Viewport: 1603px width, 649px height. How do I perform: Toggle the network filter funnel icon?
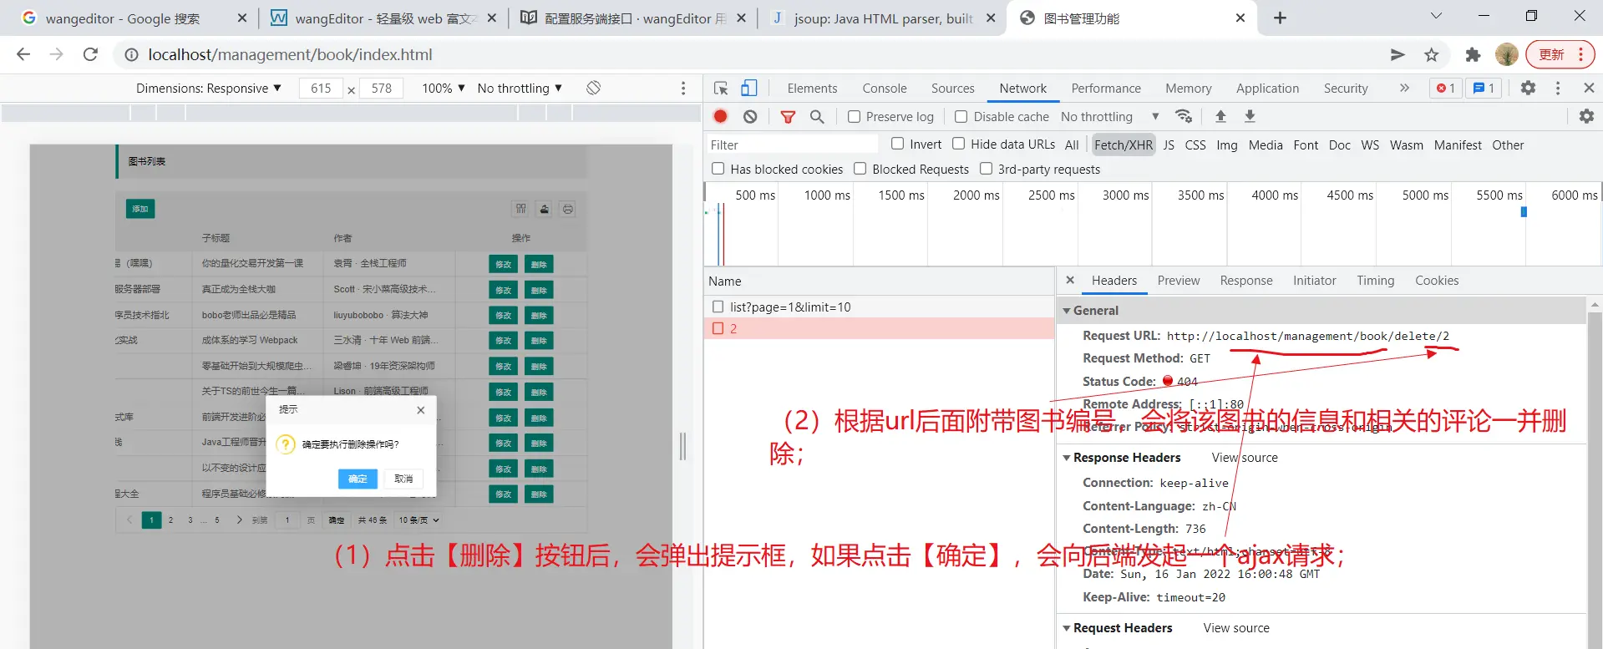click(x=787, y=117)
